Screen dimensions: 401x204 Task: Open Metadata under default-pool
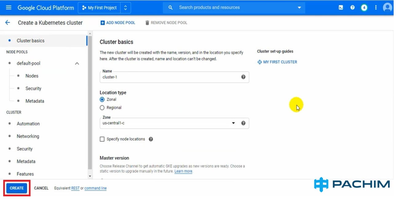(x=35, y=101)
